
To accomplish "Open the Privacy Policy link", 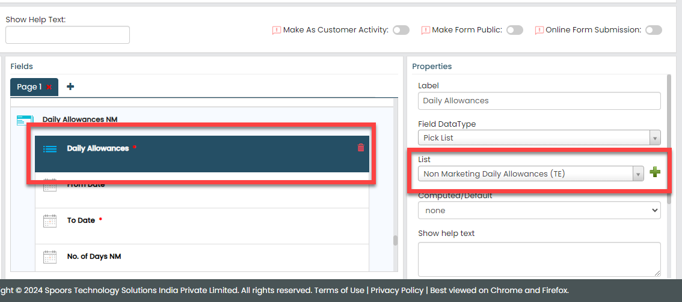I will click(397, 290).
